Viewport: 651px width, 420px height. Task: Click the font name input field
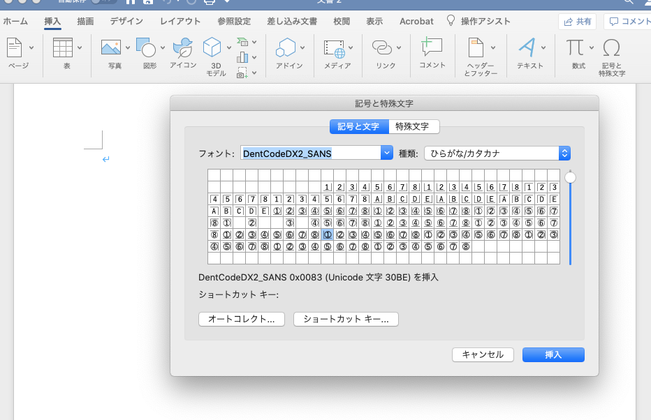[311, 153]
